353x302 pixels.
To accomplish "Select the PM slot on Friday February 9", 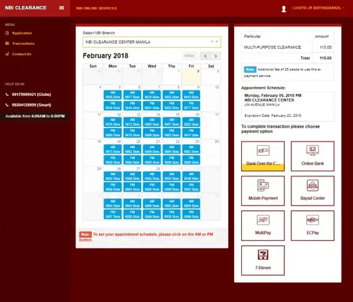I will point(191,106).
